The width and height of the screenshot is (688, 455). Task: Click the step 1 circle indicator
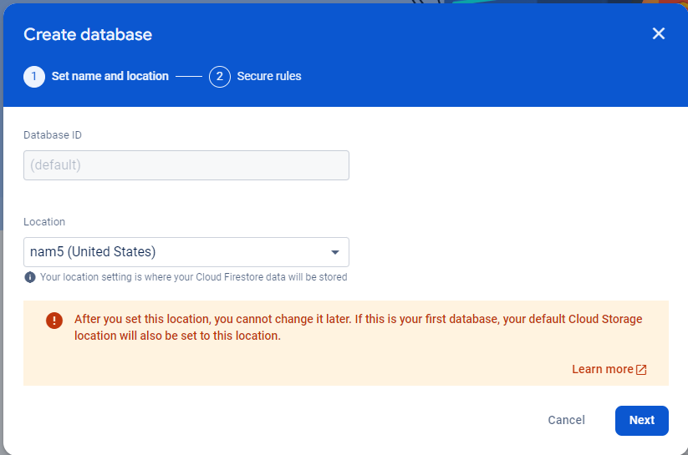pyautogui.click(x=34, y=76)
